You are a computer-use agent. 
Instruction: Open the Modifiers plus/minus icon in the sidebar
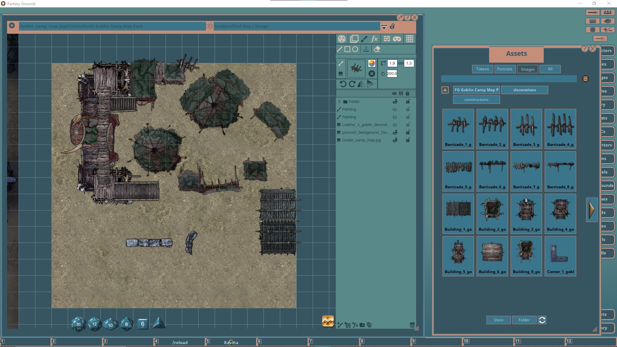click(608, 29)
